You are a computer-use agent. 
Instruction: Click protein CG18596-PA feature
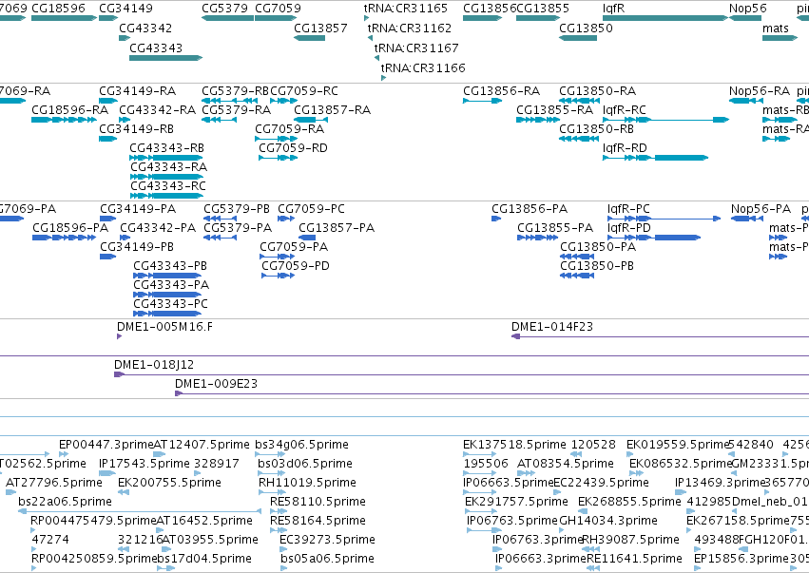[x=64, y=238]
